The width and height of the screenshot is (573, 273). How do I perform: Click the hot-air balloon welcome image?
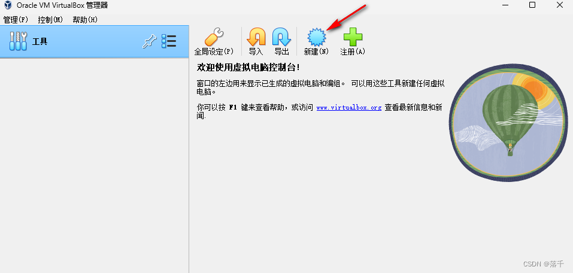pos(508,122)
